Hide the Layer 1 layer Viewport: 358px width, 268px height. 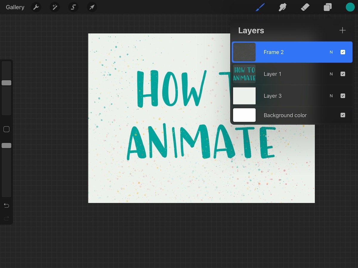point(343,74)
